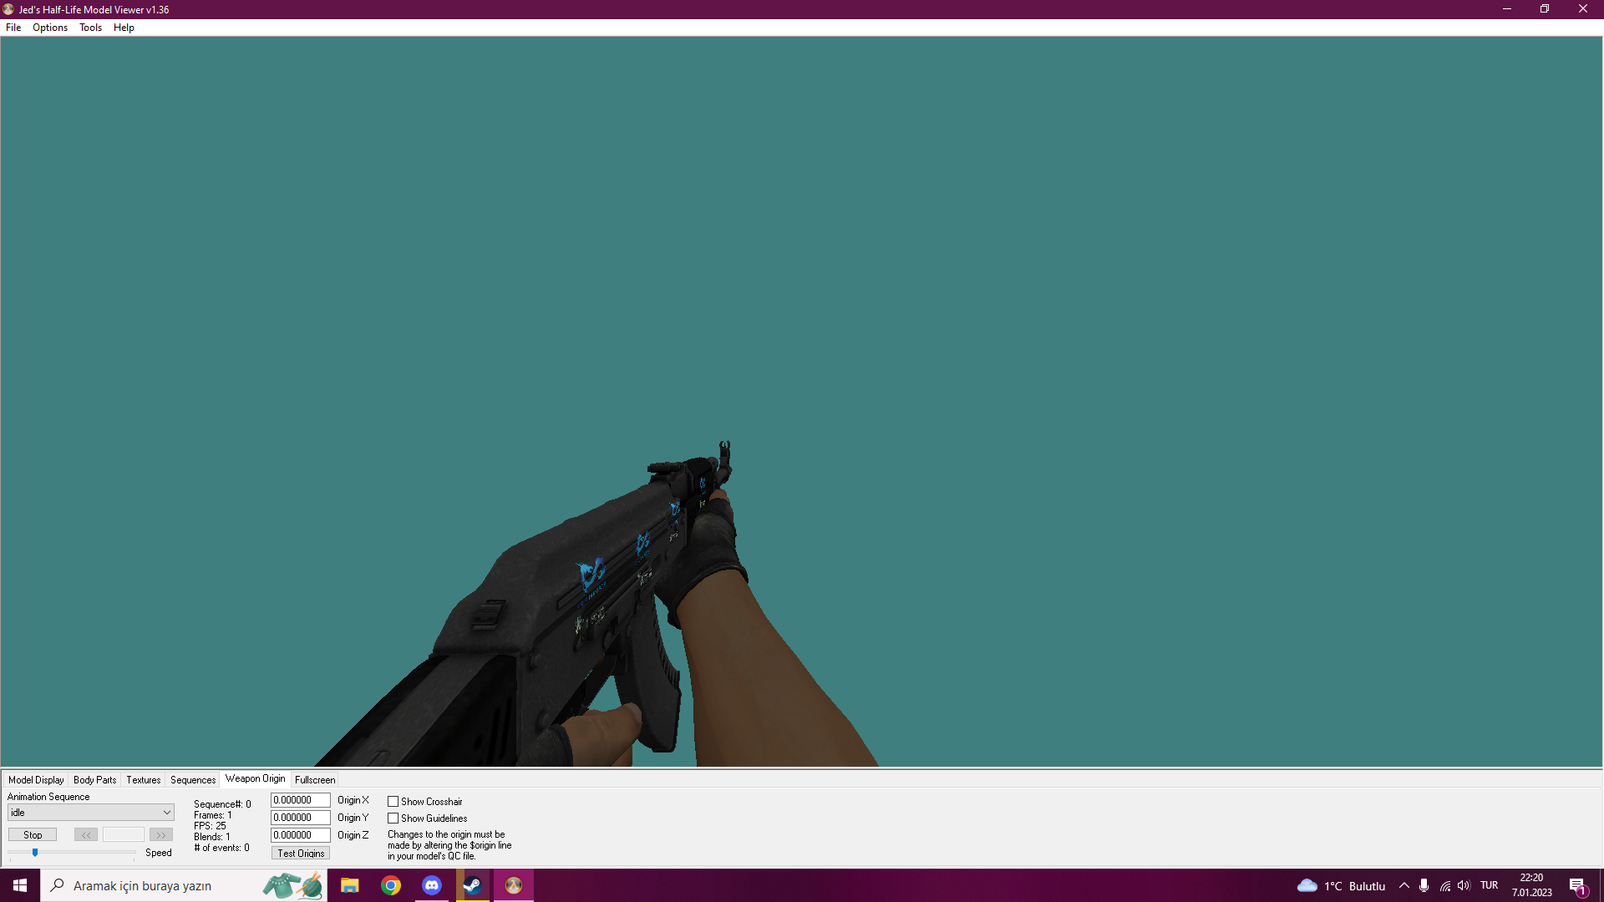This screenshot has width=1604, height=902.
Task: Open the clock and date panel
Action: (x=1532, y=885)
